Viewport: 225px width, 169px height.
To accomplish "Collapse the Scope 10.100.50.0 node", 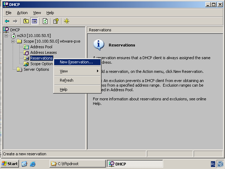I will [x=13, y=41].
